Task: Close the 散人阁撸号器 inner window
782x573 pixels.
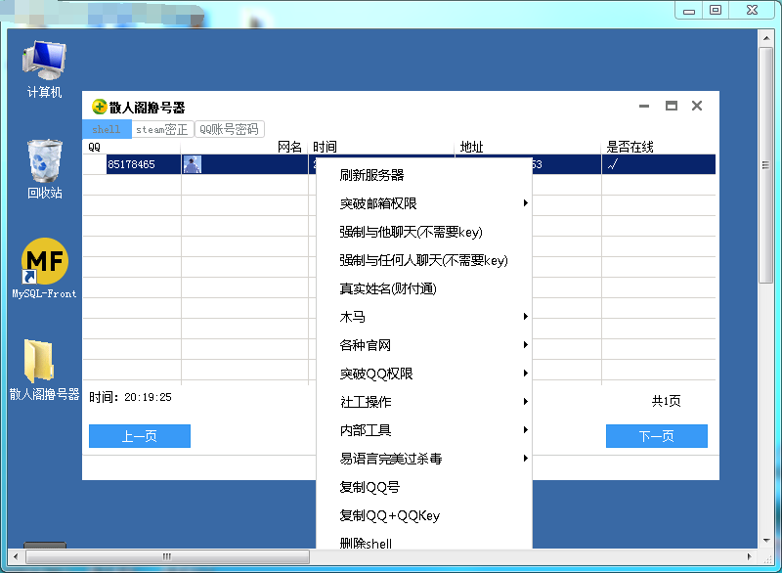Action: [x=697, y=106]
